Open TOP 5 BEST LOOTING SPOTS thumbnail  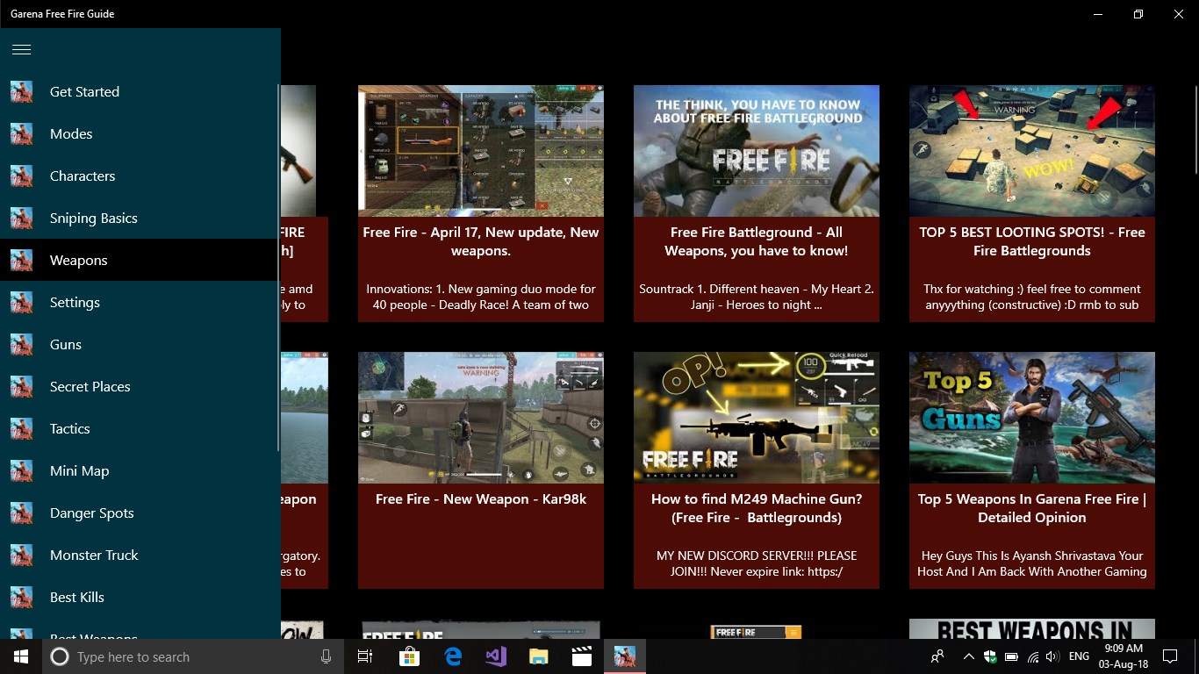pyautogui.click(x=1032, y=151)
